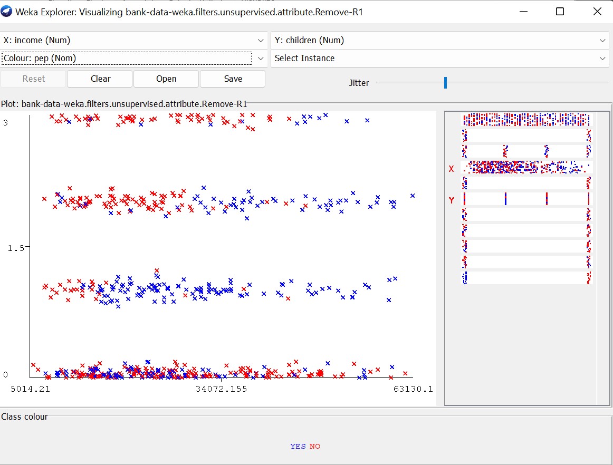Select the topmost attribute strip in right panel

point(526,120)
